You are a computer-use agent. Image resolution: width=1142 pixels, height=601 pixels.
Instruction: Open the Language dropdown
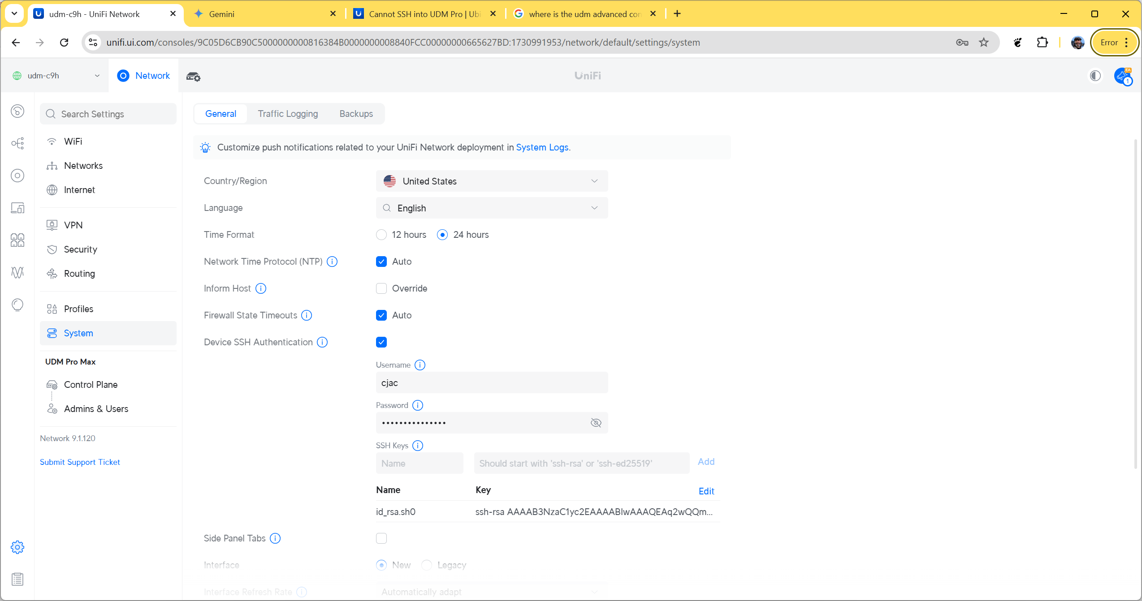[492, 208]
